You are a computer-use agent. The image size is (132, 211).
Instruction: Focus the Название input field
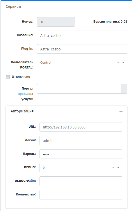82,35
